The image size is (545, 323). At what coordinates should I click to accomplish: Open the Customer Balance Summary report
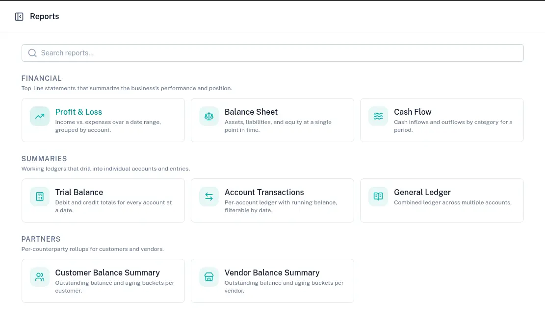(x=103, y=281)
